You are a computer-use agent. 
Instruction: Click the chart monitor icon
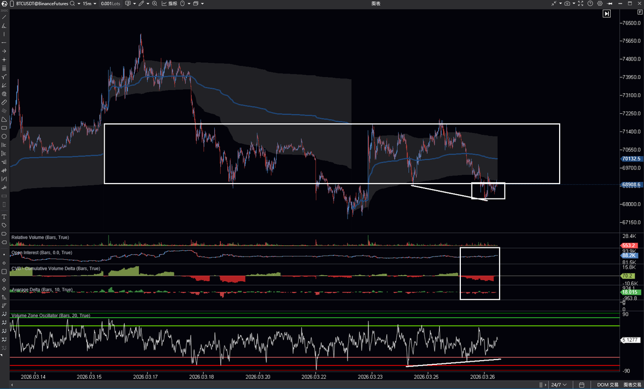click(128, 4)
